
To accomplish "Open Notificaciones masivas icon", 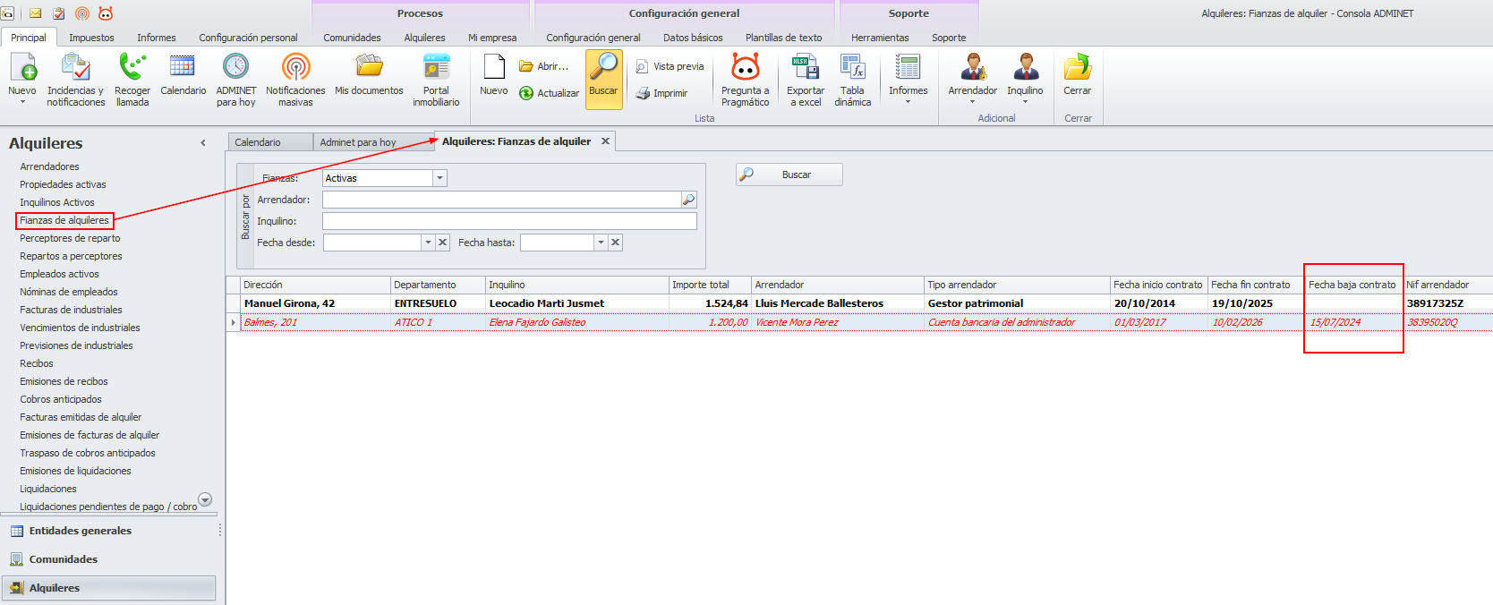I will [x=295, y=68].
